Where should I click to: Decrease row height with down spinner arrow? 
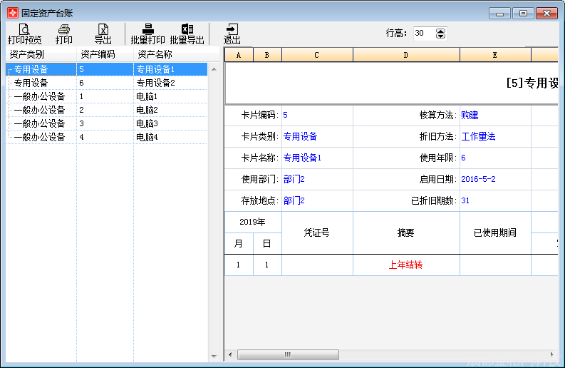440,36
